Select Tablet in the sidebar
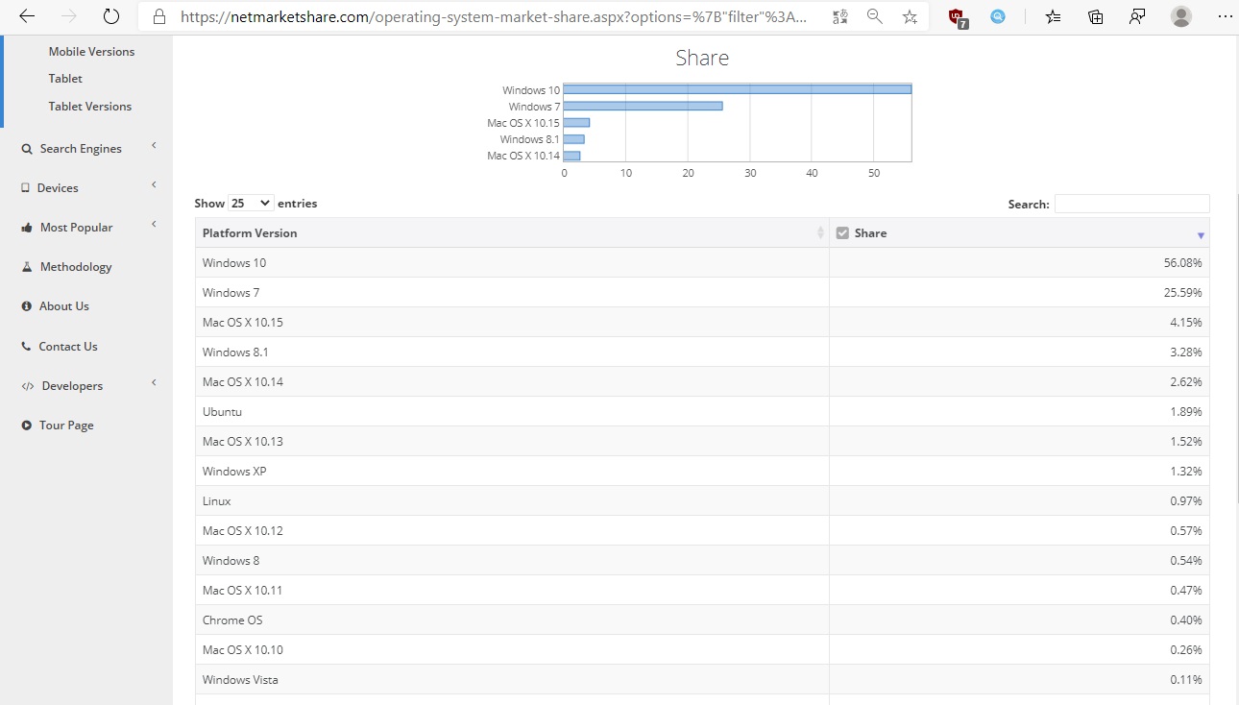Image resolution: width=1239 pixels, height=705 pixels. [65, 79]
